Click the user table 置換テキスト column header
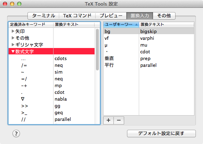This screenshot has height=144, width=203. 167,25
